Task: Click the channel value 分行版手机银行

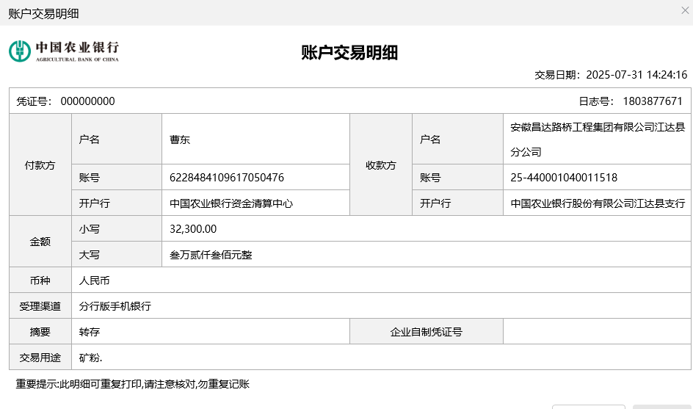Action: pos(115,306)
